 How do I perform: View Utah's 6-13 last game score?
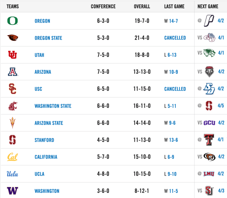click(x=172, y=55)
